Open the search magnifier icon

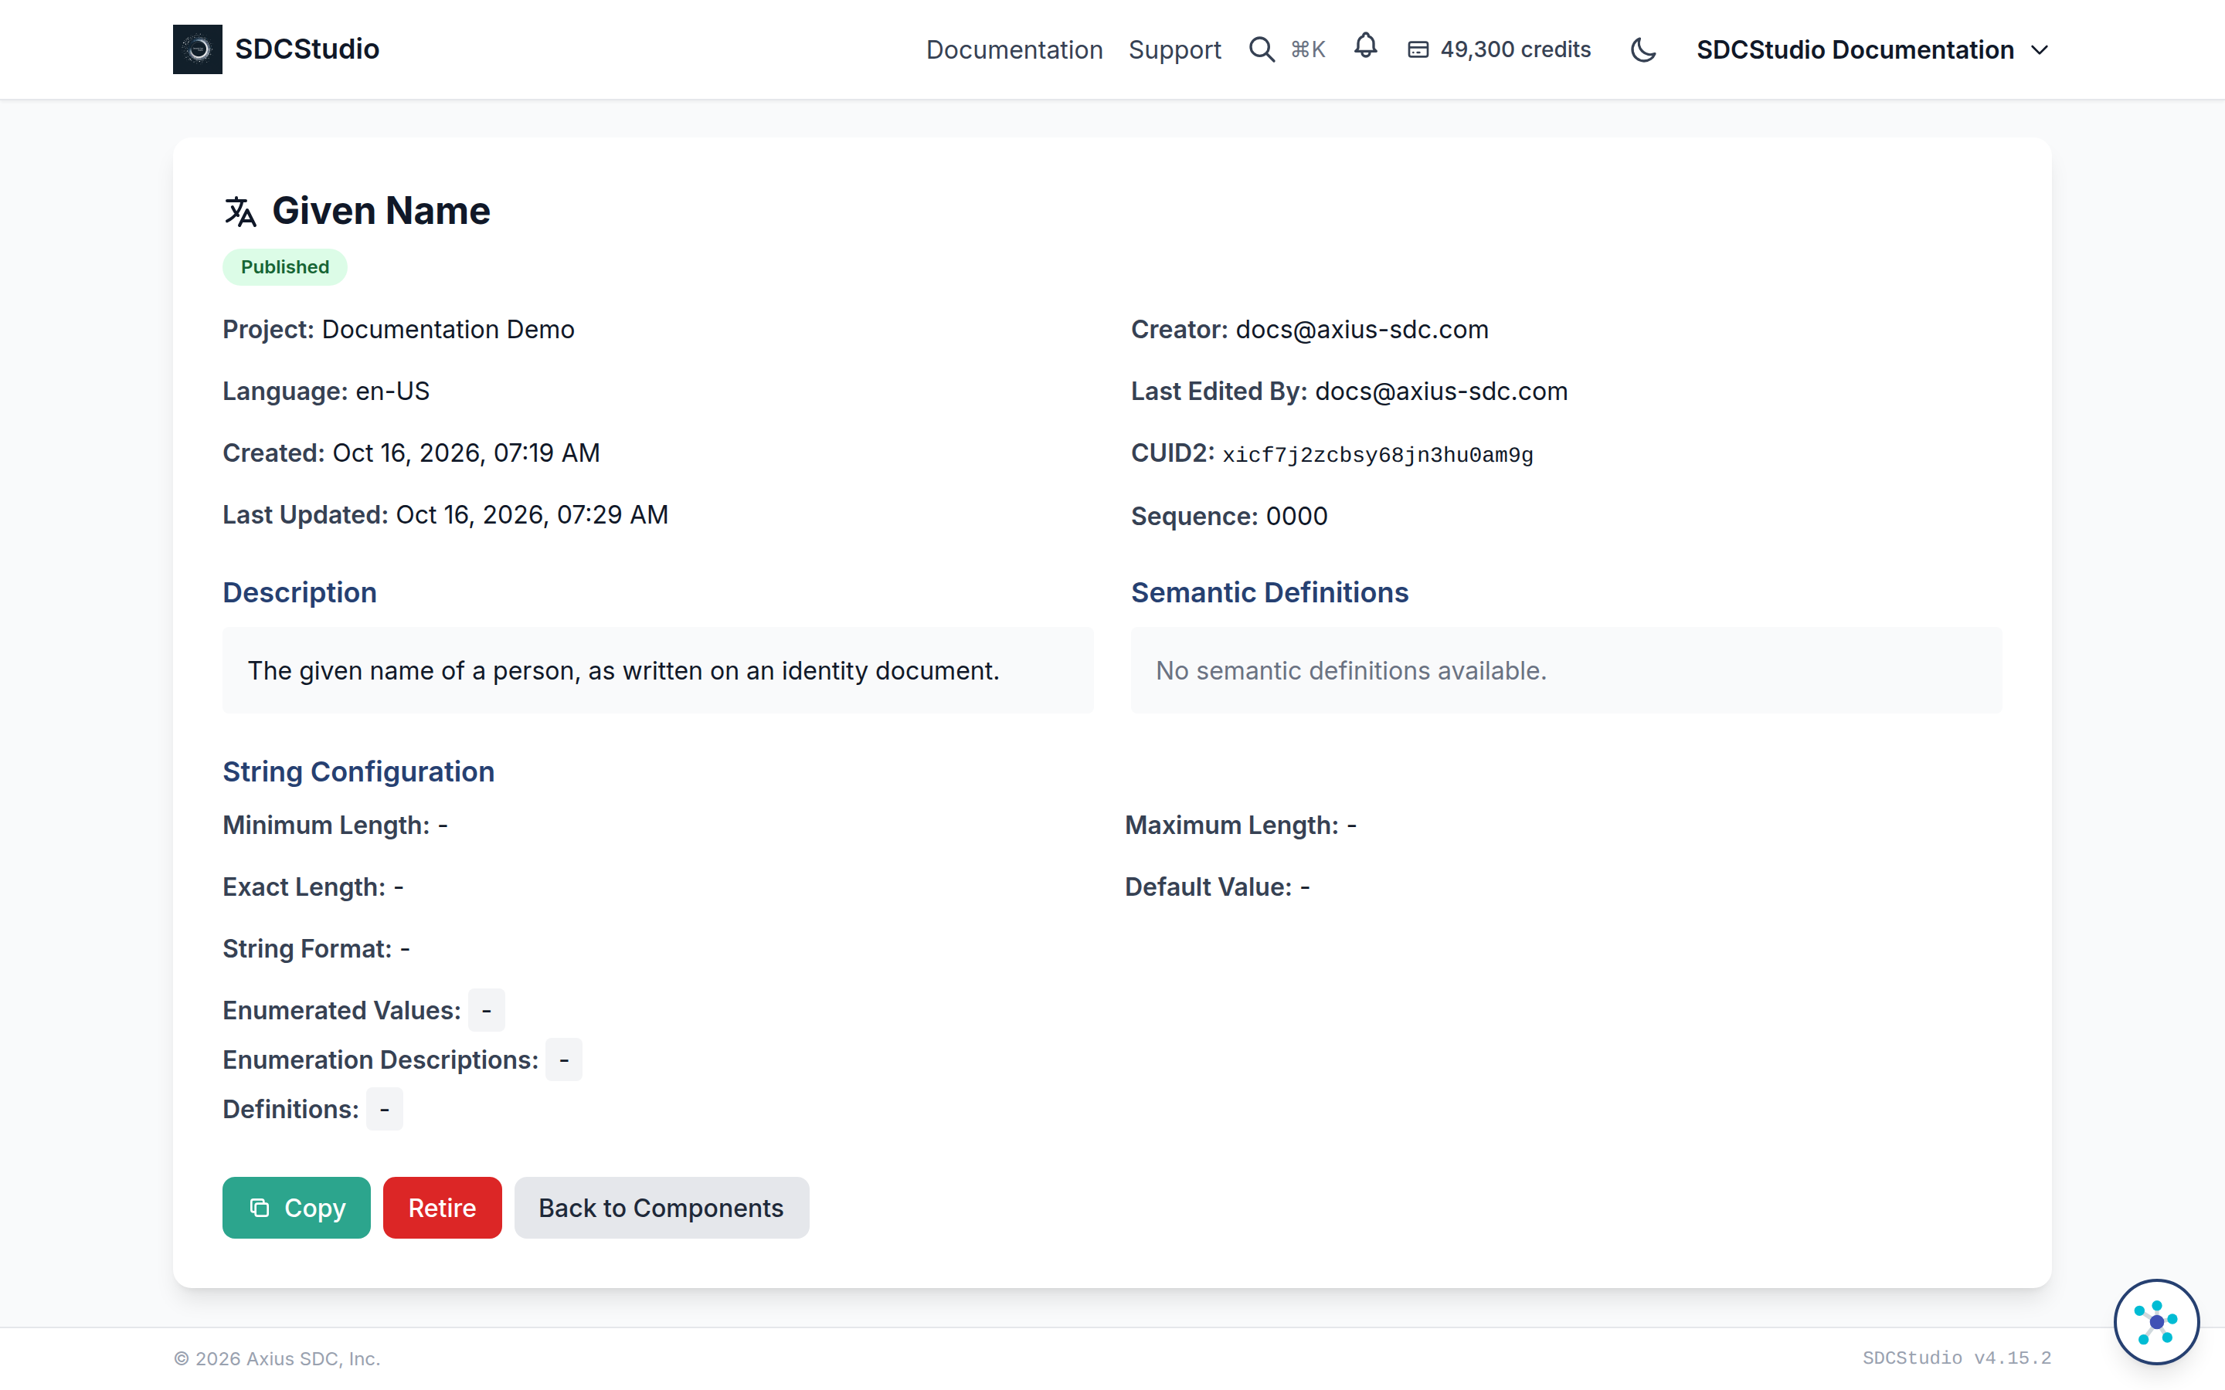coord(1262,49)
